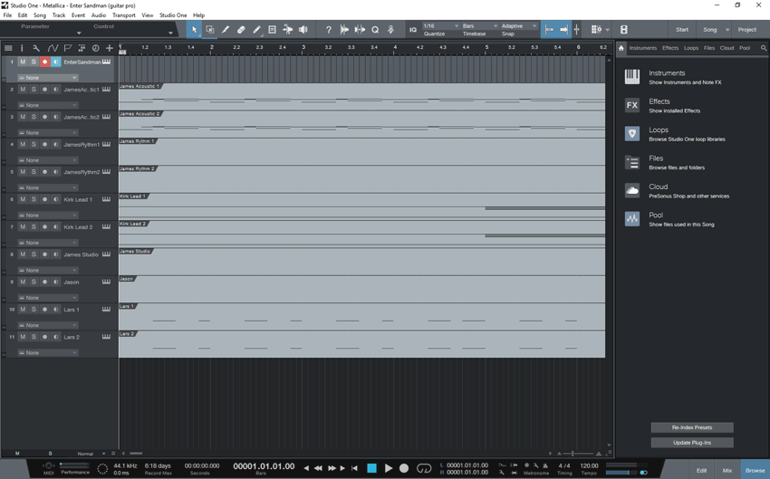Click the browser search magnifier icon
This screenshot has width=770, height=479.
click(x=763, y=48)
